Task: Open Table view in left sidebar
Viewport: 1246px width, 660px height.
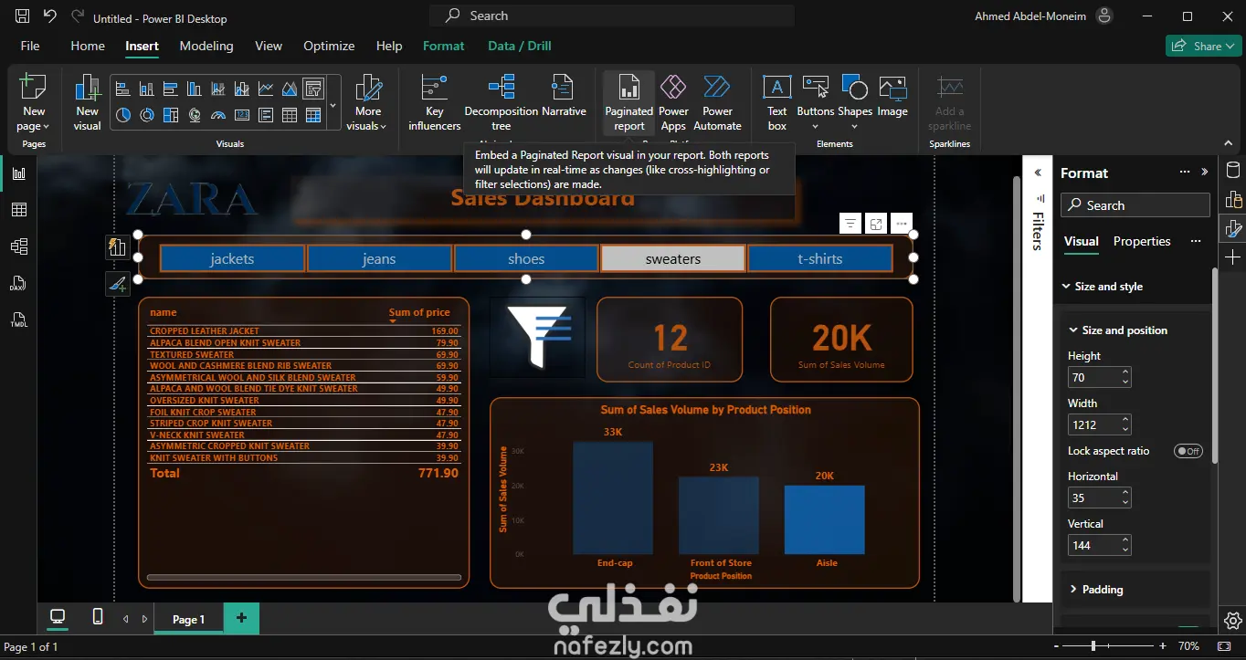Action: point(19,210)
